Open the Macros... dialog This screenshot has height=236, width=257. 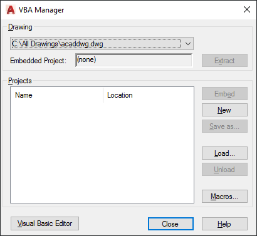coord(224,197)
